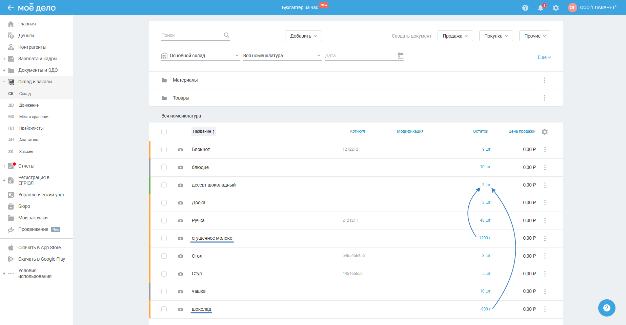Click the search magnifier icon

pos(227,35)
